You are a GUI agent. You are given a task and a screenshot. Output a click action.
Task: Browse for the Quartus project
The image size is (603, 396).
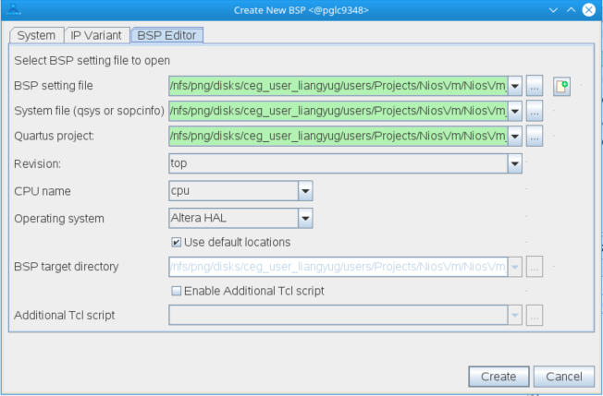(535, 138)
